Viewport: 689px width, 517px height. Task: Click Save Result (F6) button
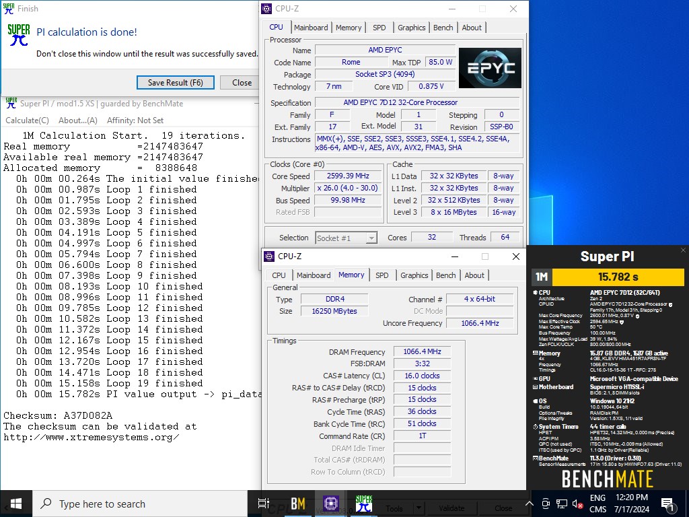(x=176, y=83)
